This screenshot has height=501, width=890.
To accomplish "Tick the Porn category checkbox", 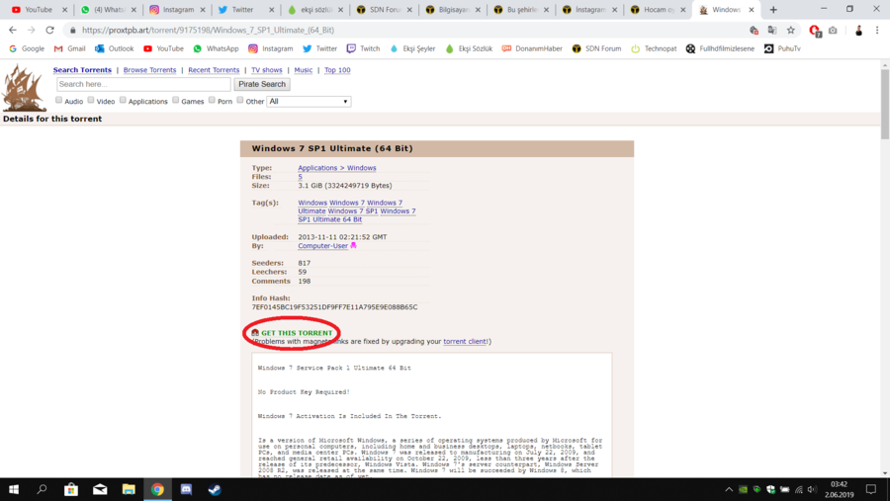I will pos(212,100).
